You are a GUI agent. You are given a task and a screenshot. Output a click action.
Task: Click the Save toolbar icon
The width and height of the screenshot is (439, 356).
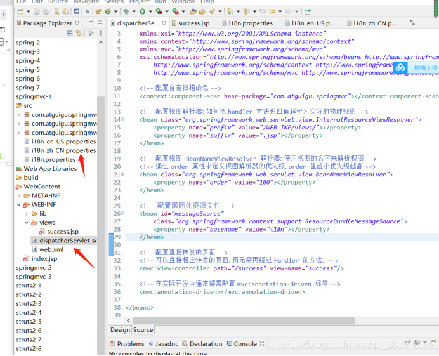tap(37, 11)
